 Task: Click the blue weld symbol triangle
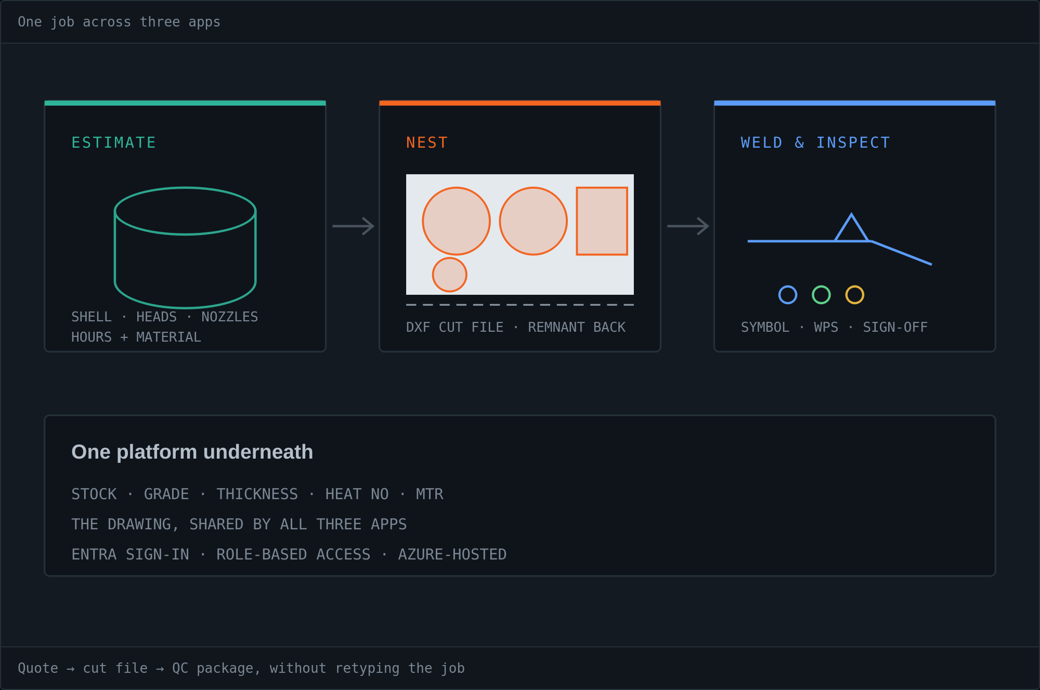pyautogui.click(x=851, y=228)
